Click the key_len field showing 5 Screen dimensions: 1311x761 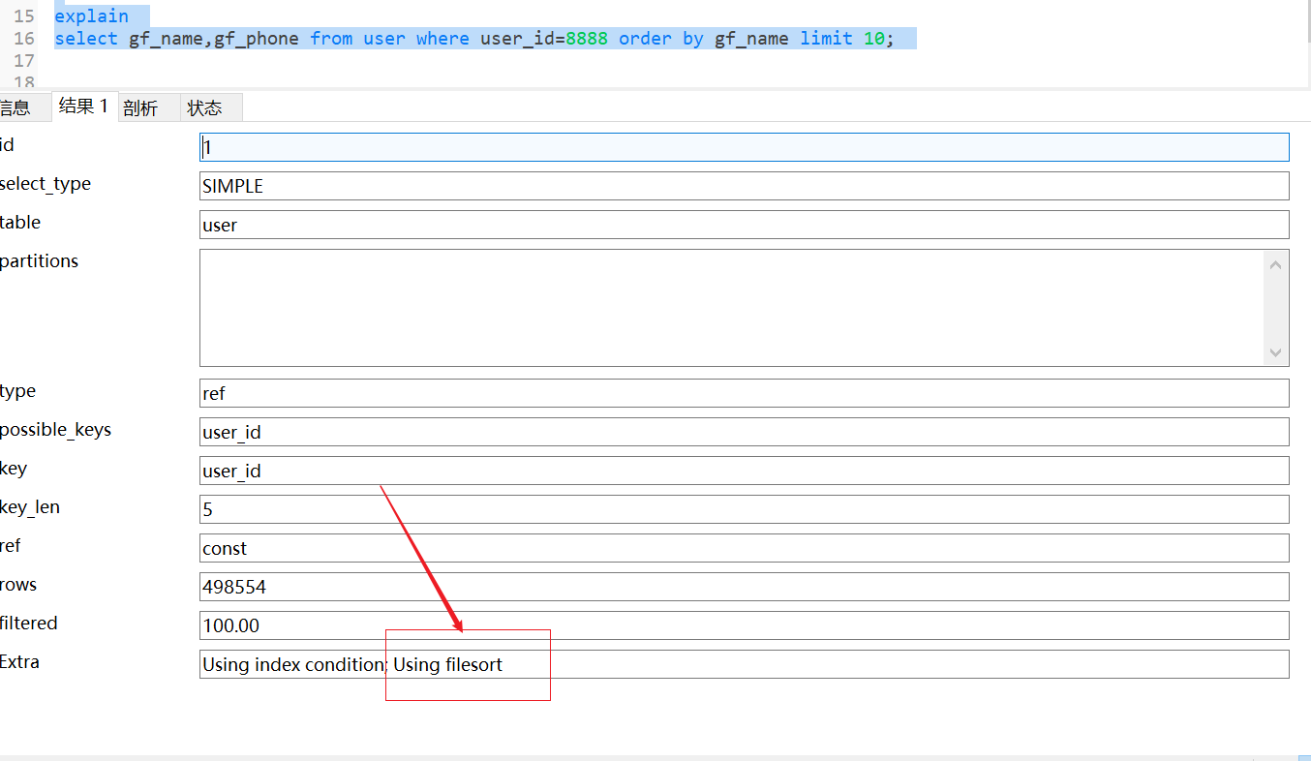[x=678, y=508]
